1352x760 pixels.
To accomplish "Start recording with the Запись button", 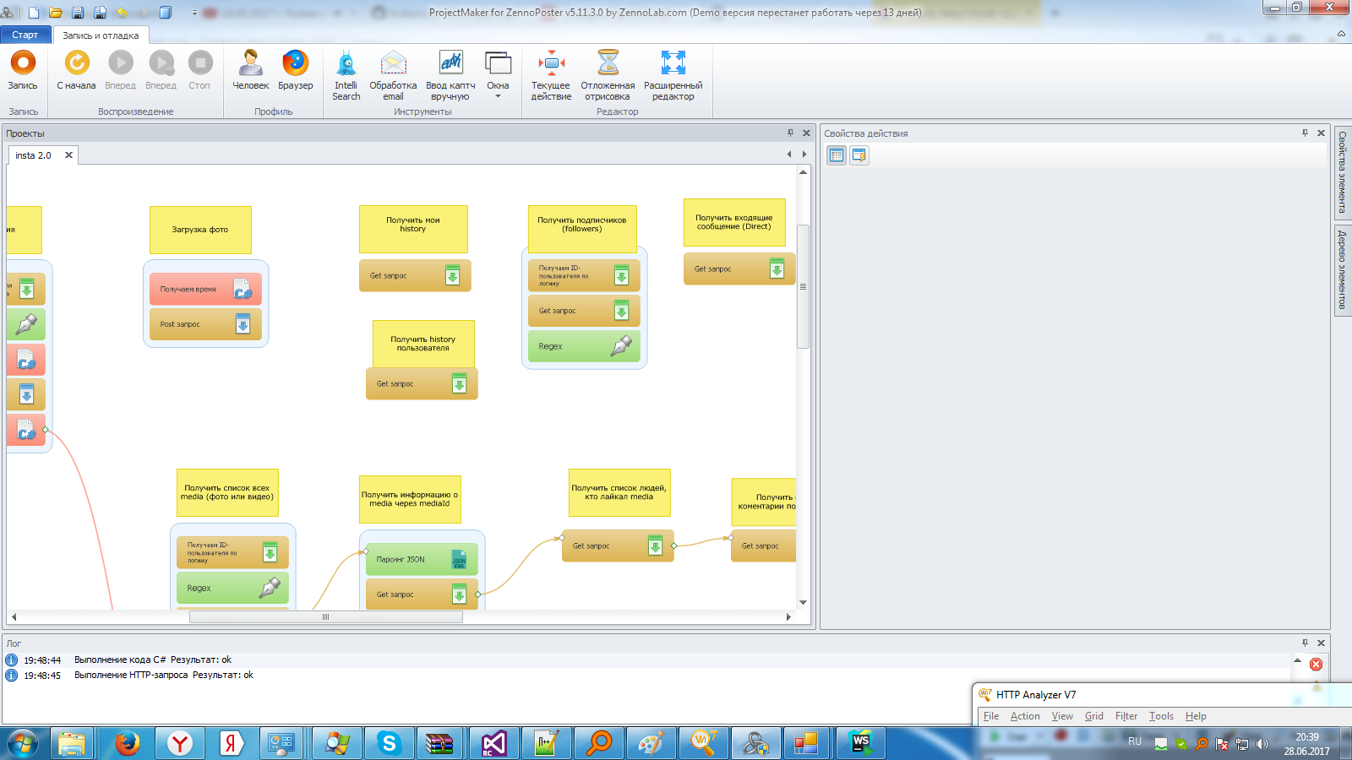I will pyautogui.click(x=23, y=70).
